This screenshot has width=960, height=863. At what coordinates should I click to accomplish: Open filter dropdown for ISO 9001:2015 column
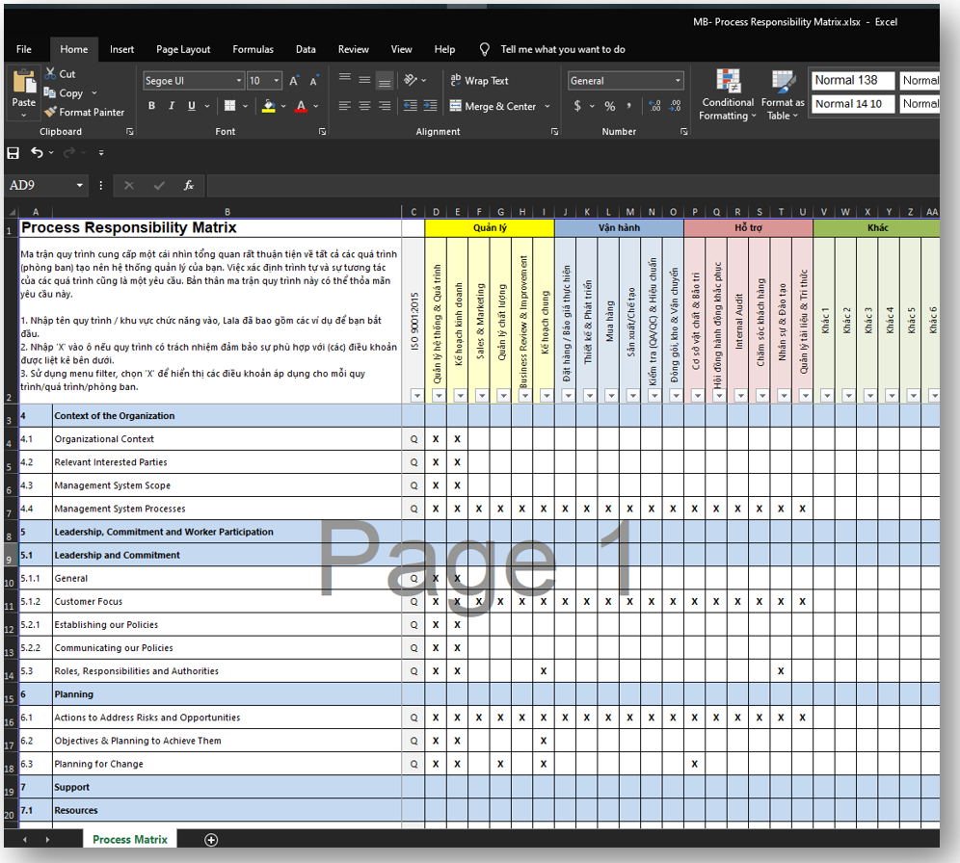click(x=417, y=396)
